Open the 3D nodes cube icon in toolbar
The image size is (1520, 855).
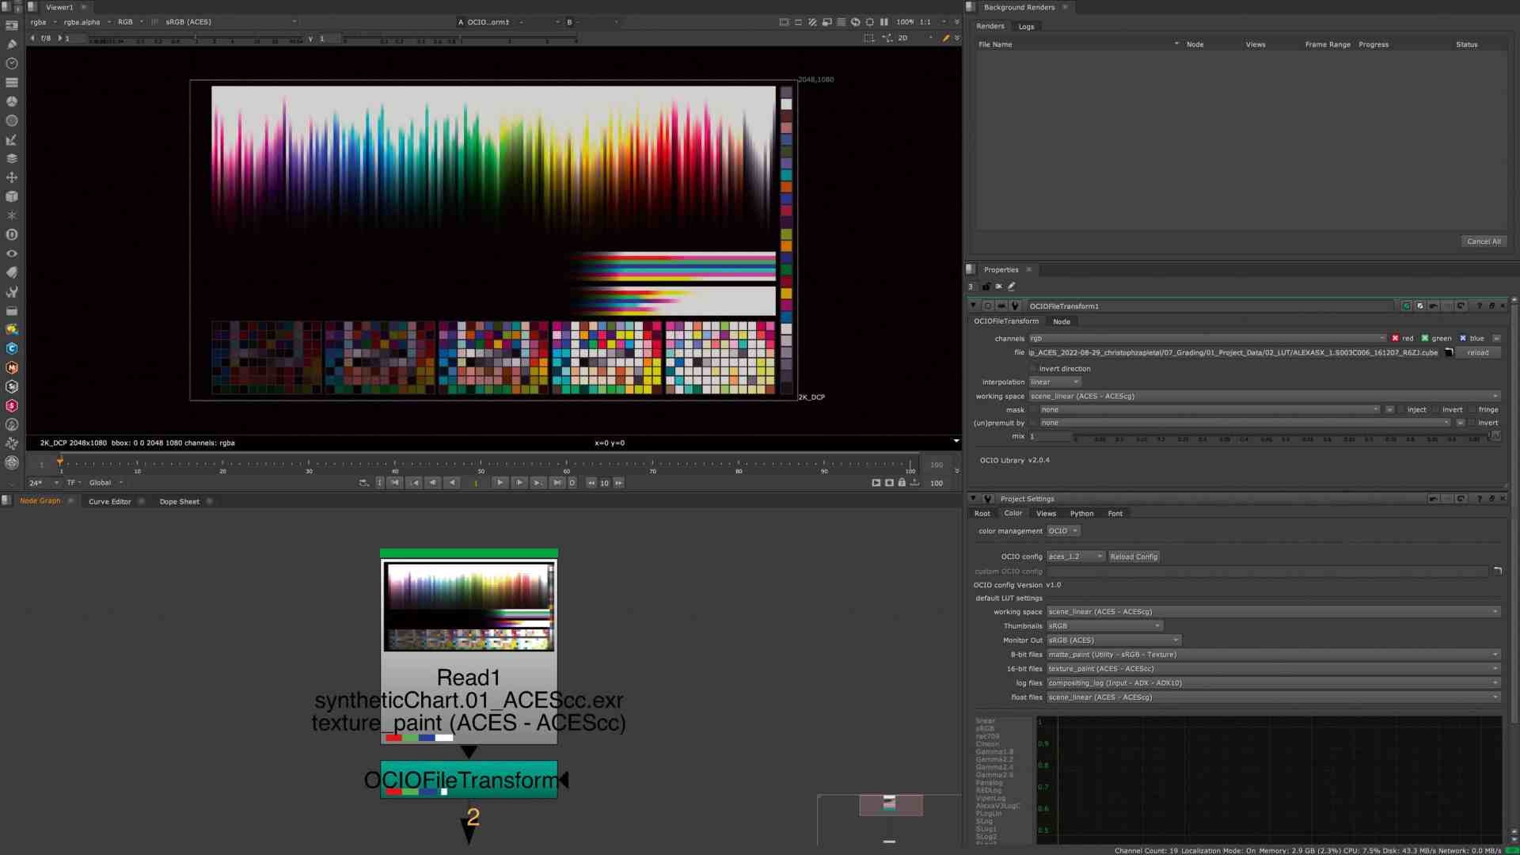click(12, 196)
